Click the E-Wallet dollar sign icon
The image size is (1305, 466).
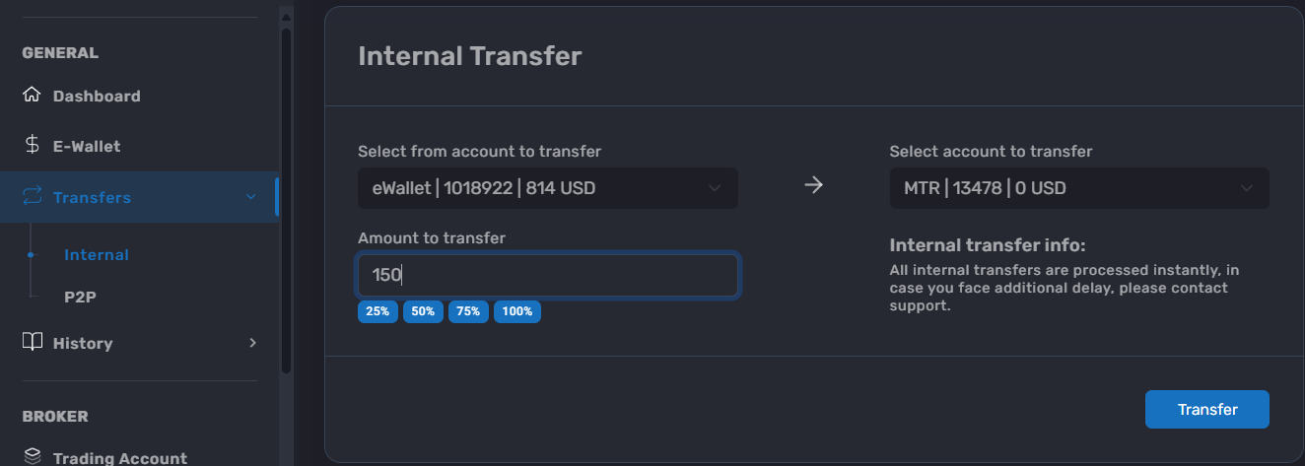tap(32, 146)
